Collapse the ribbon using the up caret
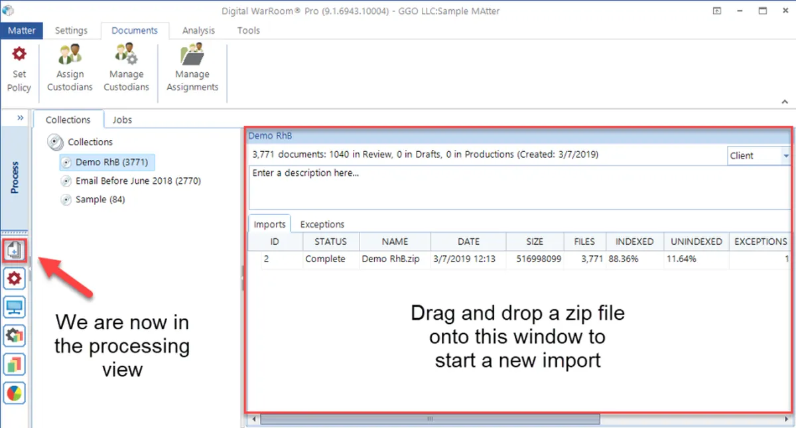This screenshot has width=796, height=428. click(785, 102)
